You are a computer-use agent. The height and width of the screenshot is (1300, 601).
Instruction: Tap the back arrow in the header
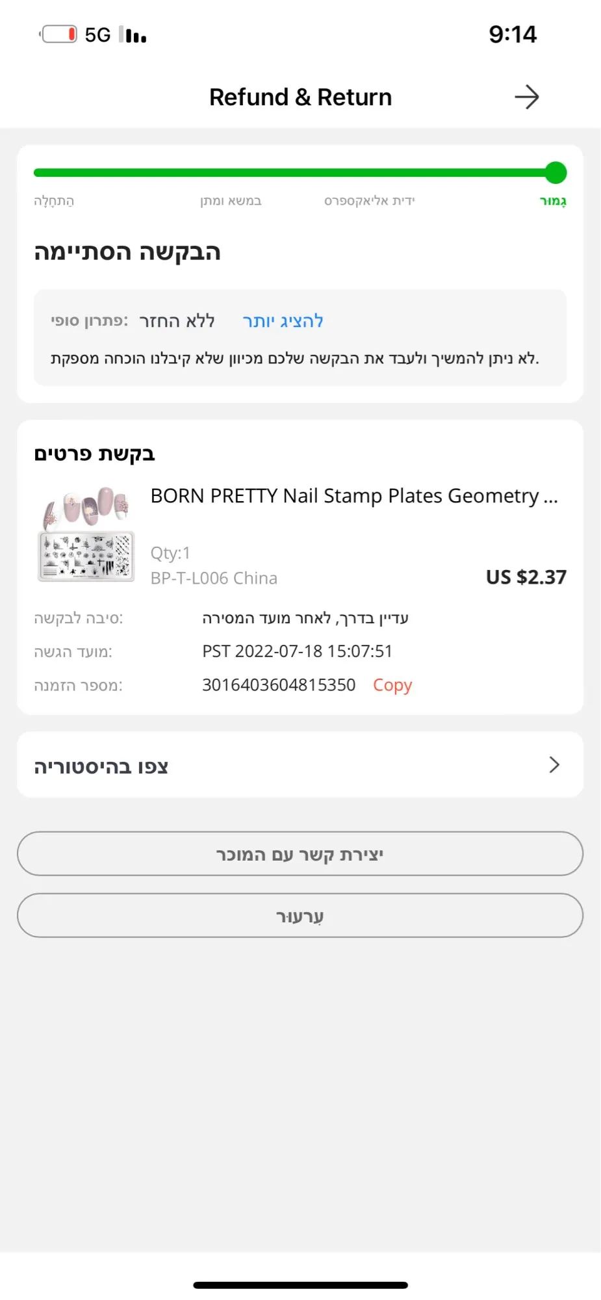click(526, 97)
